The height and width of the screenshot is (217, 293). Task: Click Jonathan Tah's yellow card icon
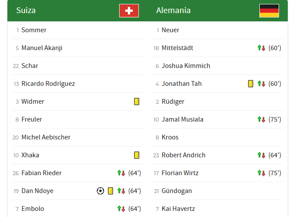tap(251, 84)
